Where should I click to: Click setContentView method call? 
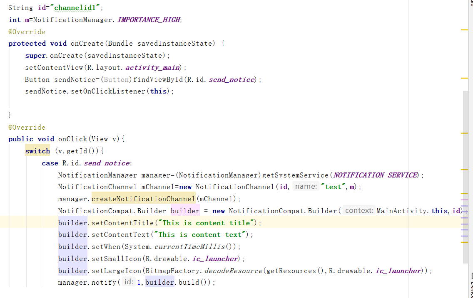(54, 67)
